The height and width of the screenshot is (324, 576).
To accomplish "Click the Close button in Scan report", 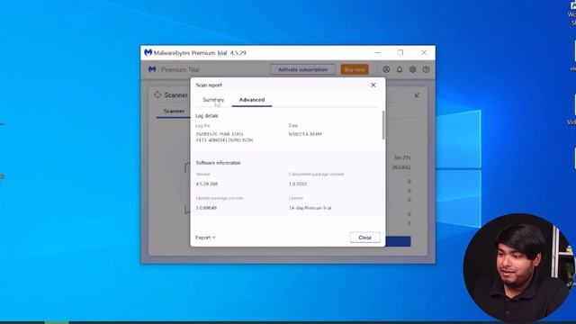I will click(364, 238).
